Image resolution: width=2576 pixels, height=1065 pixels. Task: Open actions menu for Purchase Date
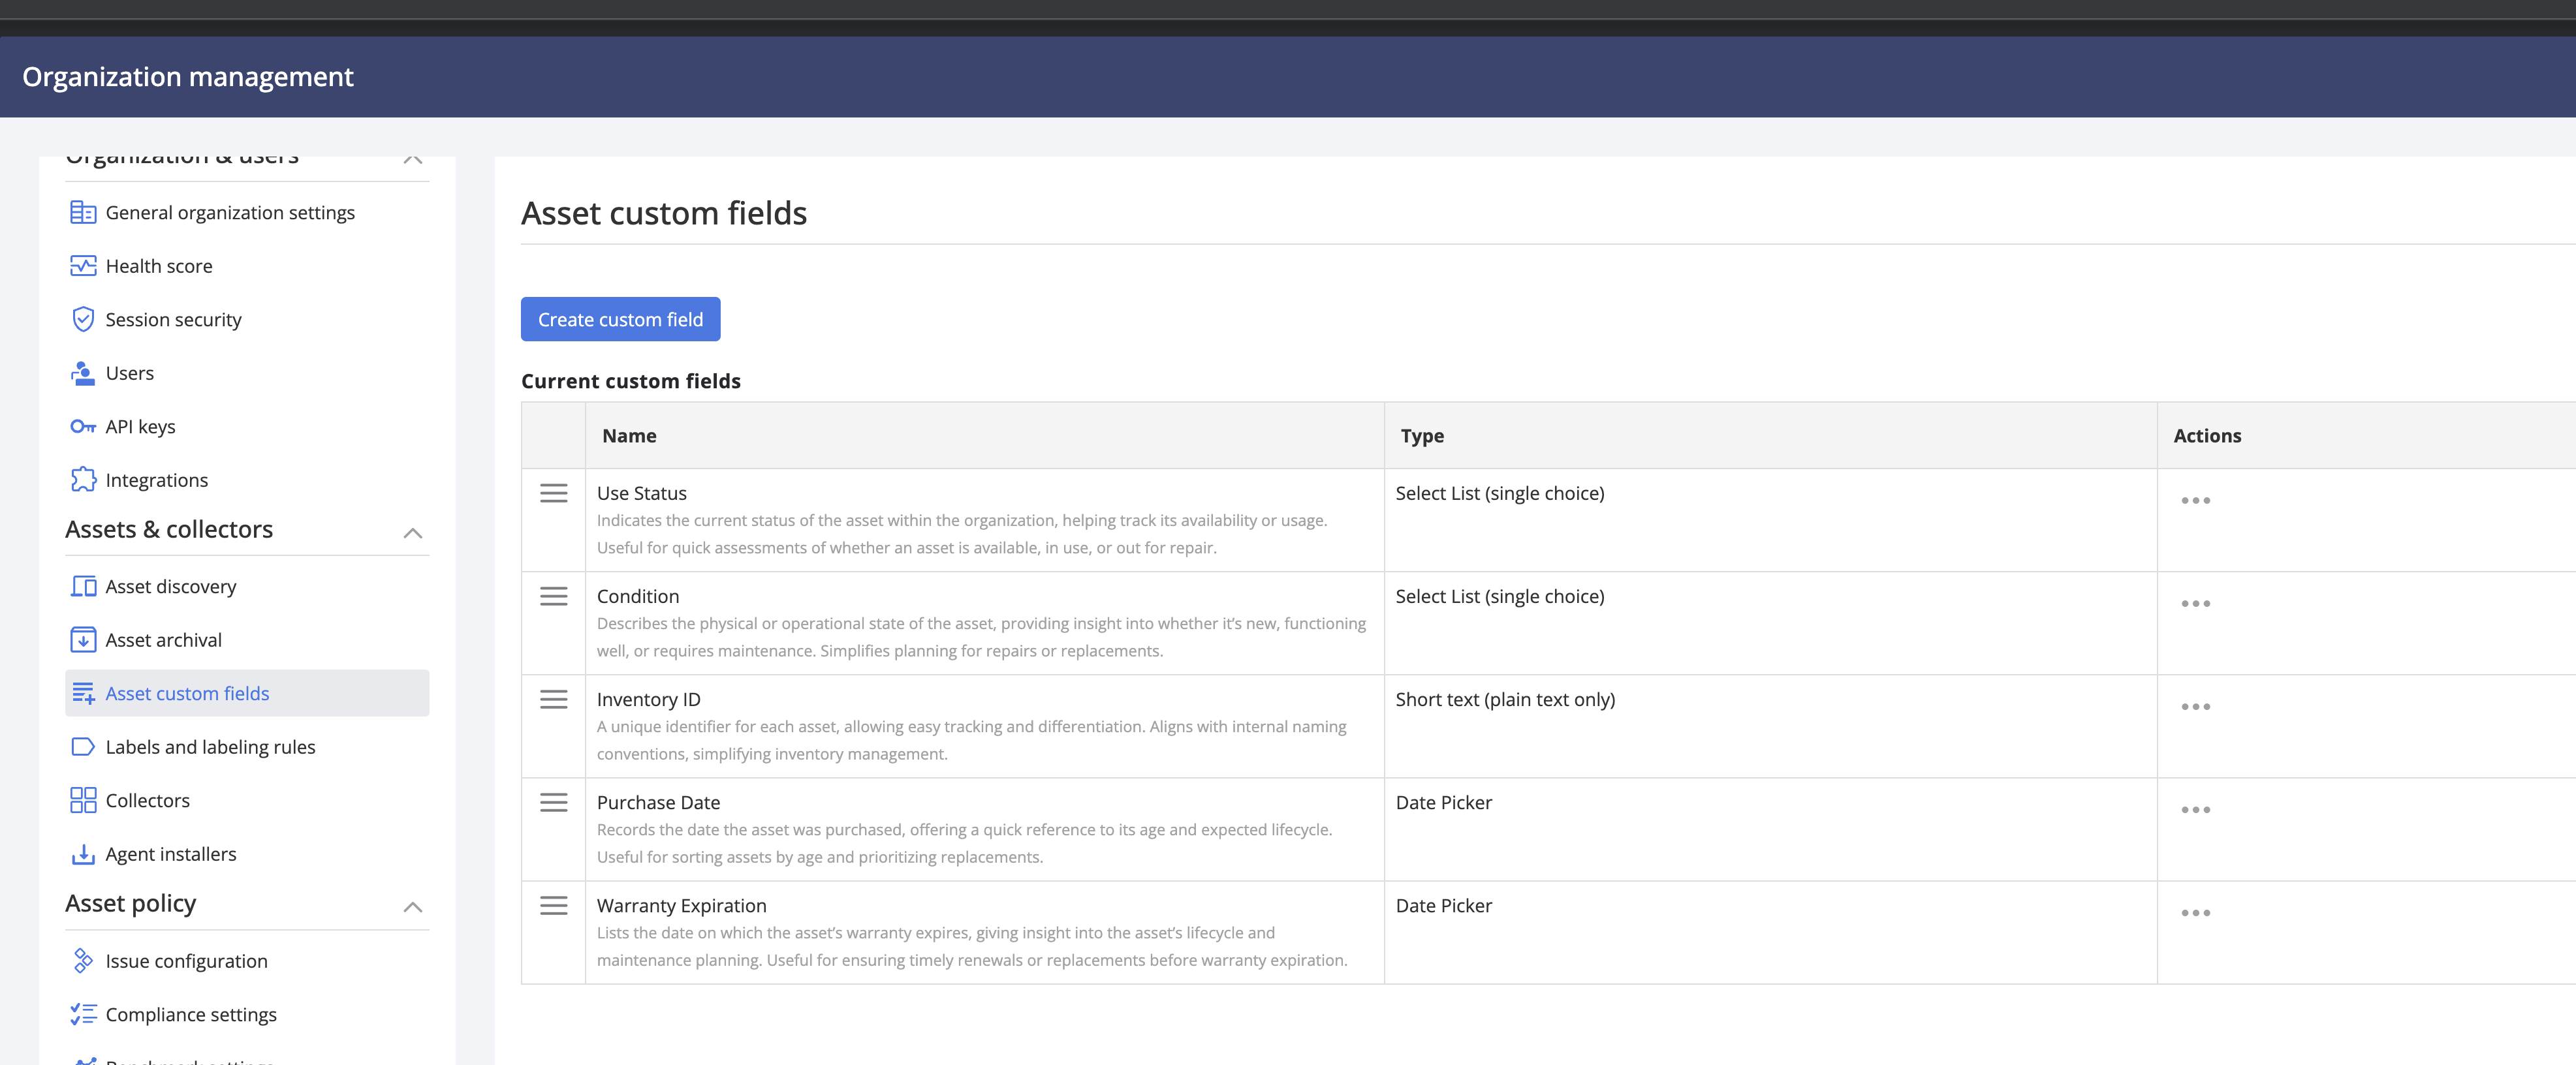point(2195,810)
